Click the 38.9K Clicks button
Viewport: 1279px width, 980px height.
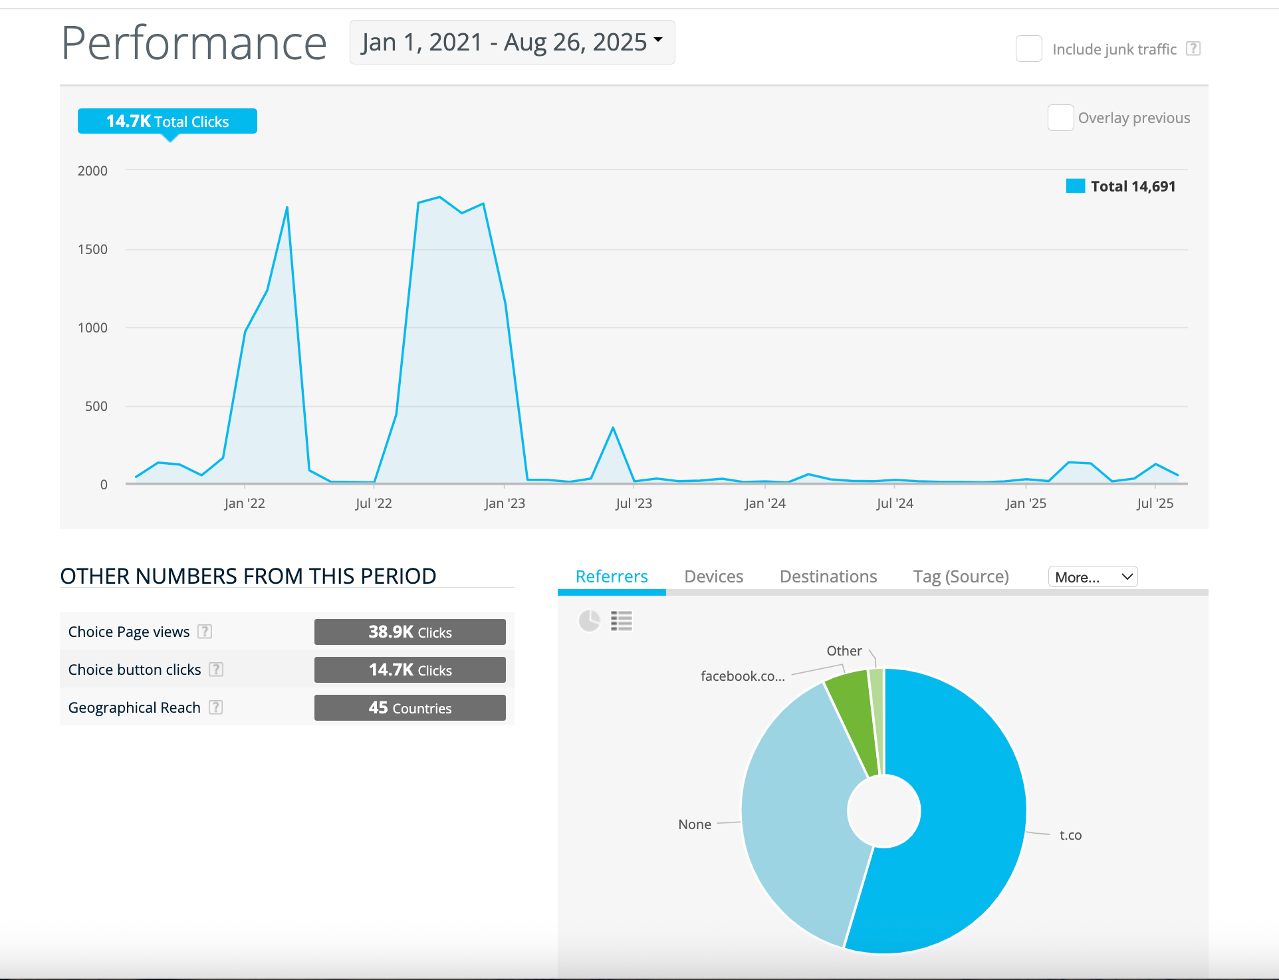point(409,632)
